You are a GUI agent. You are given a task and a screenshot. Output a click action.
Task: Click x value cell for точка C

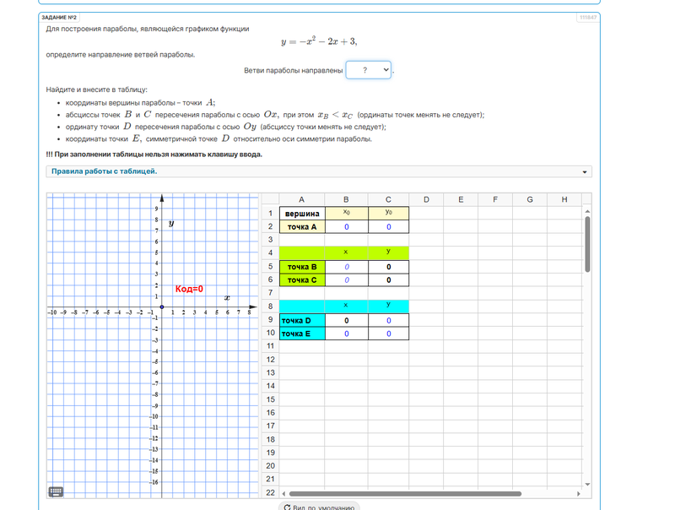tap(346, 280)
